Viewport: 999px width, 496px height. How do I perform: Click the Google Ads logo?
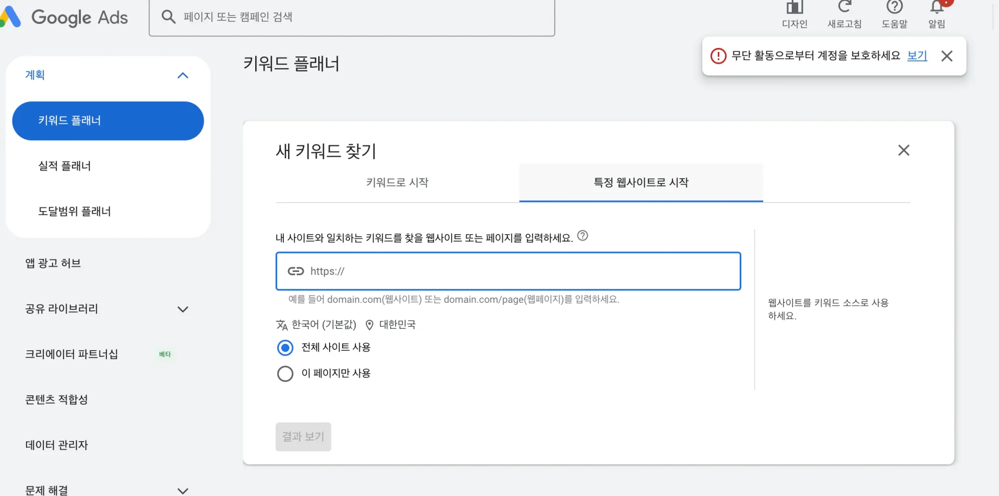click(65, 17)
